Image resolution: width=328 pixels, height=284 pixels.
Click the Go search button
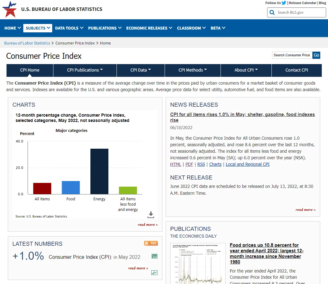[x=316, y=55]
